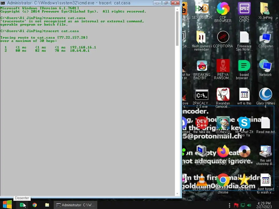279x209 pixels.
Task: Click the cmd vertical scrollbar thumb
Action: click(x=177, y=28)
